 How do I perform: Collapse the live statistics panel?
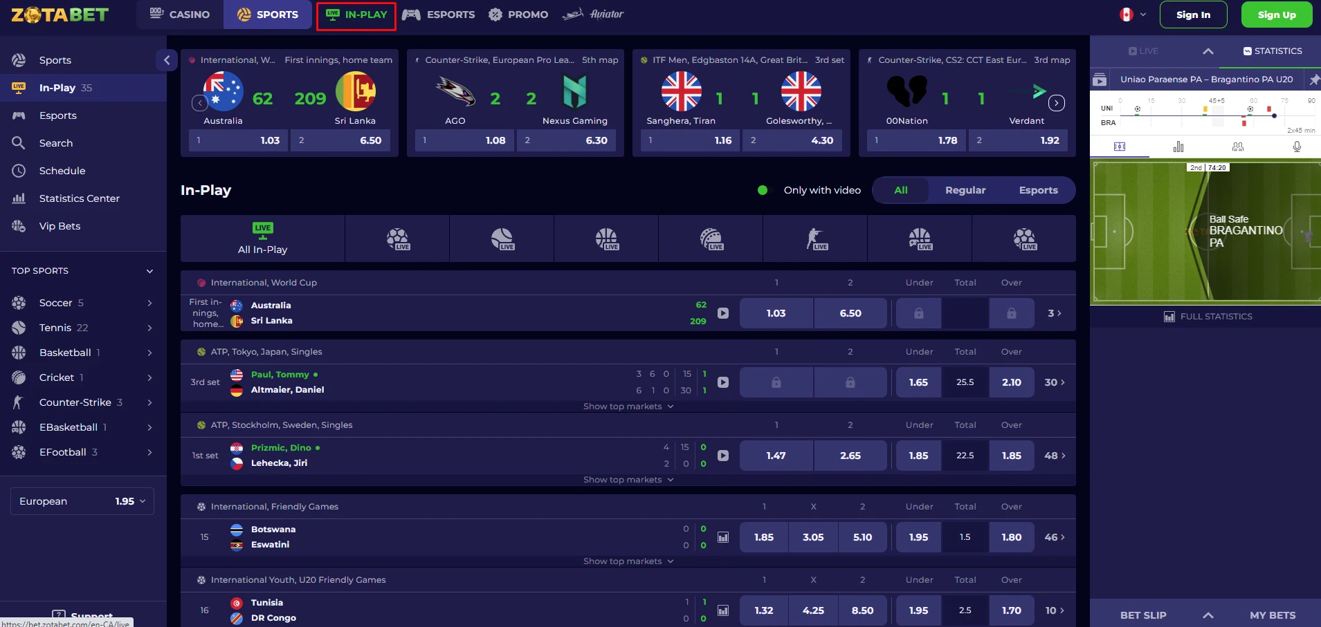pyautogui.click(x=1208, y=51)
